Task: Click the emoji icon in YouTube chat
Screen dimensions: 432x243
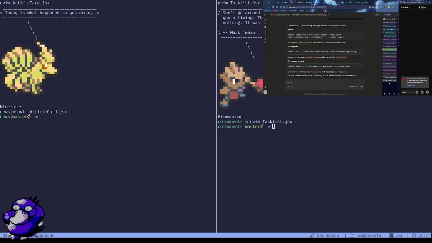Action: [x=417, y=92]
